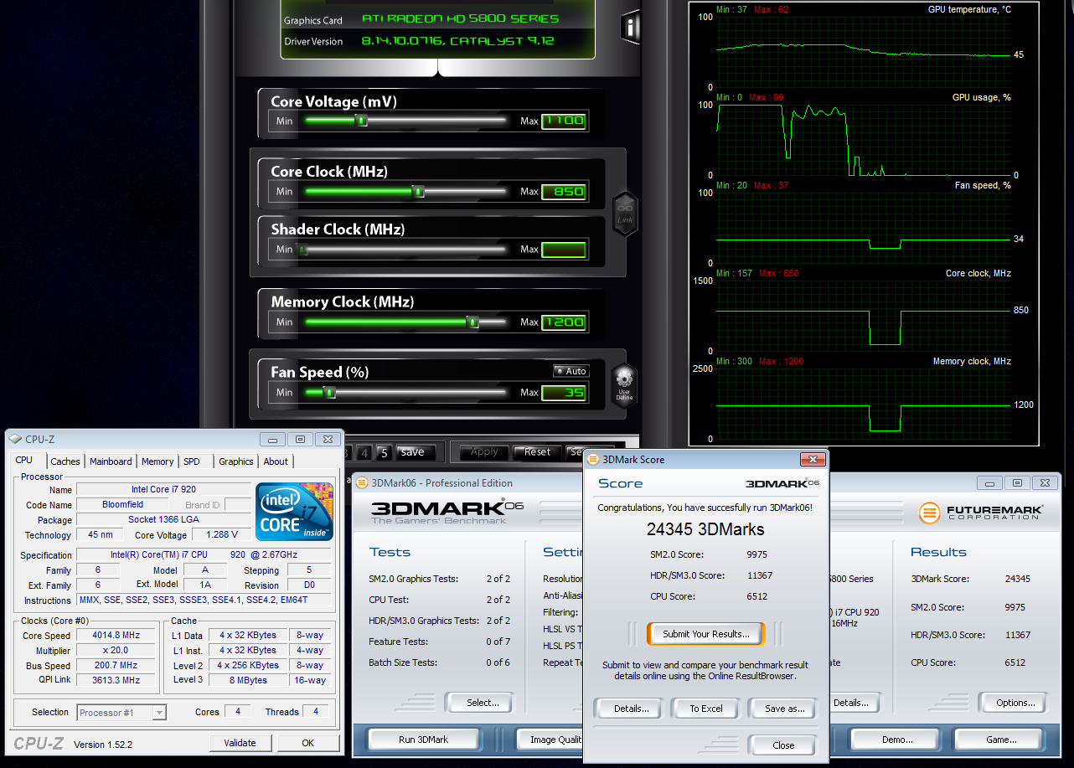Open the Selection Processor #1 dropdown
This screenshot has height=768, width=1074.
pos(121,713)
